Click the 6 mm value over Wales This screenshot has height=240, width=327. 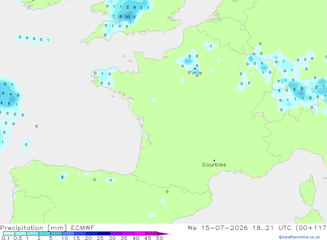(x=120, y=16)
